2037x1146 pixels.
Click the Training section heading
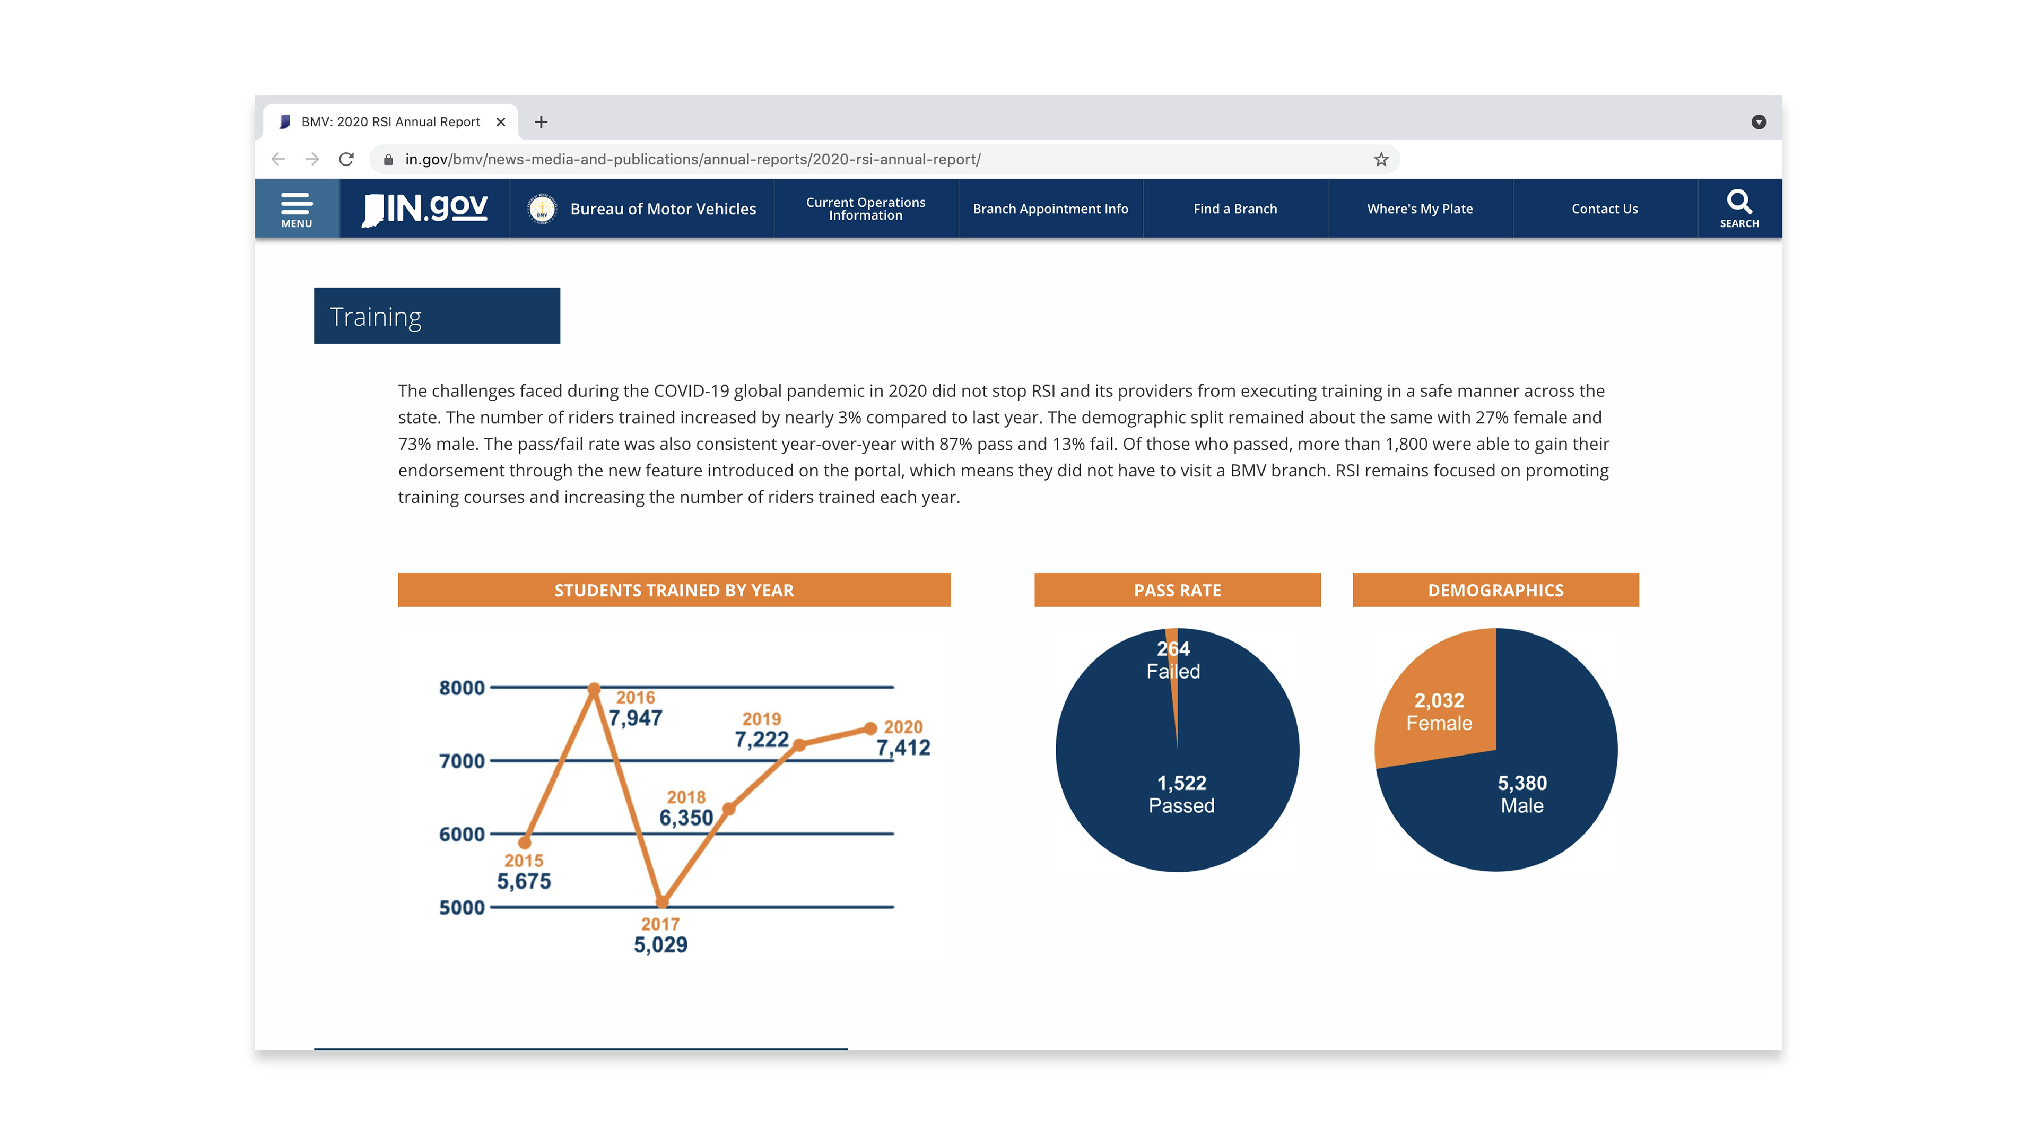click(437, 316)
